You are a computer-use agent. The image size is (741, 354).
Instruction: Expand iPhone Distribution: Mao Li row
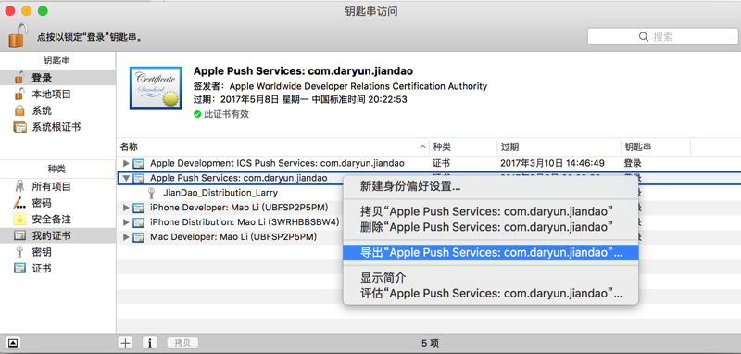pyautogui.click(x=126, y=221)
